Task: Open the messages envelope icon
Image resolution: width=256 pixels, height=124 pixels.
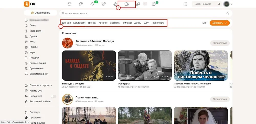Action: coord(69,4)
